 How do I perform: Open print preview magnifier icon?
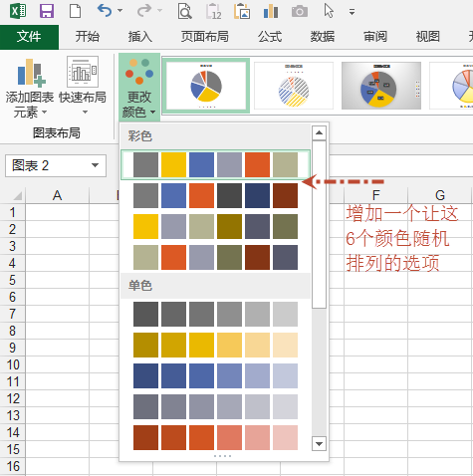click(x=184, y=11)
